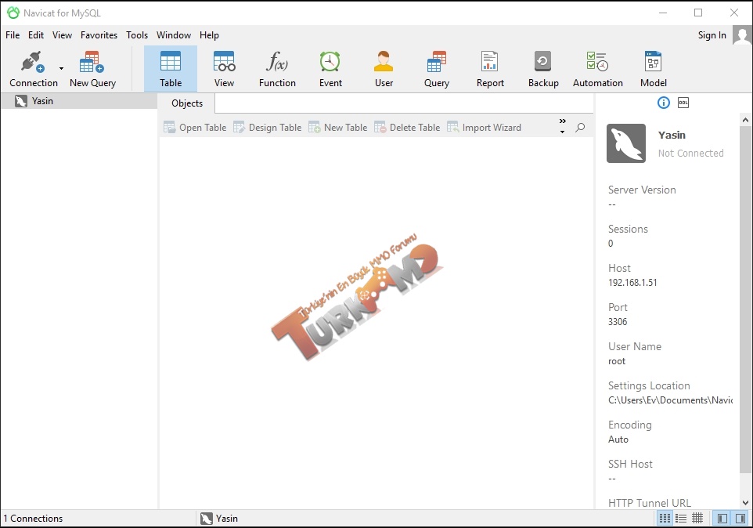The height and width of the screenshot is (528, 753).
Task: Click the Not Connected status text
Action: pos(690,154)
